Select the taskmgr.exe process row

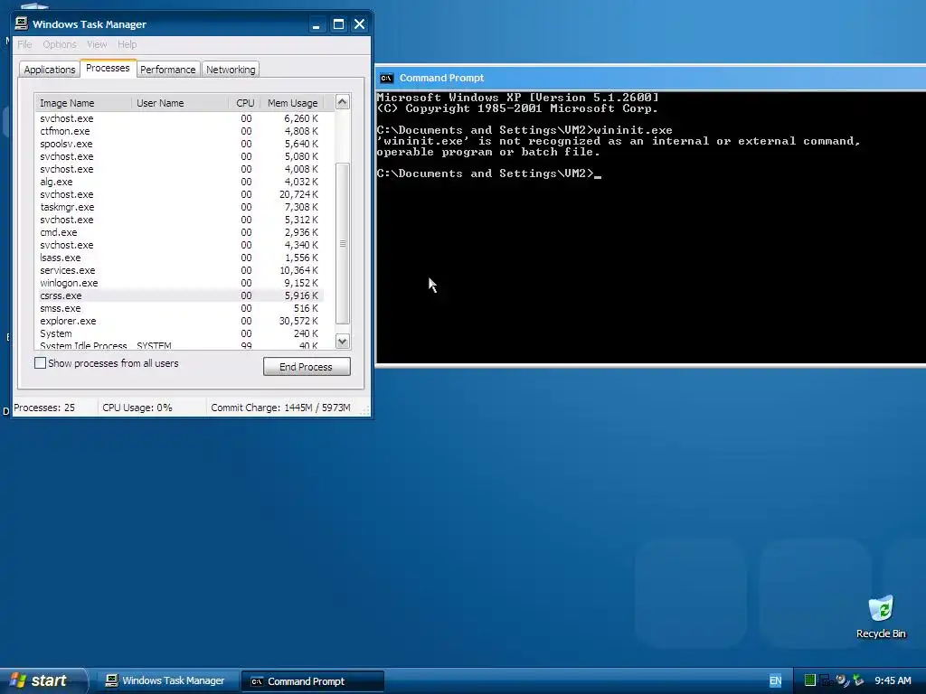180,207
